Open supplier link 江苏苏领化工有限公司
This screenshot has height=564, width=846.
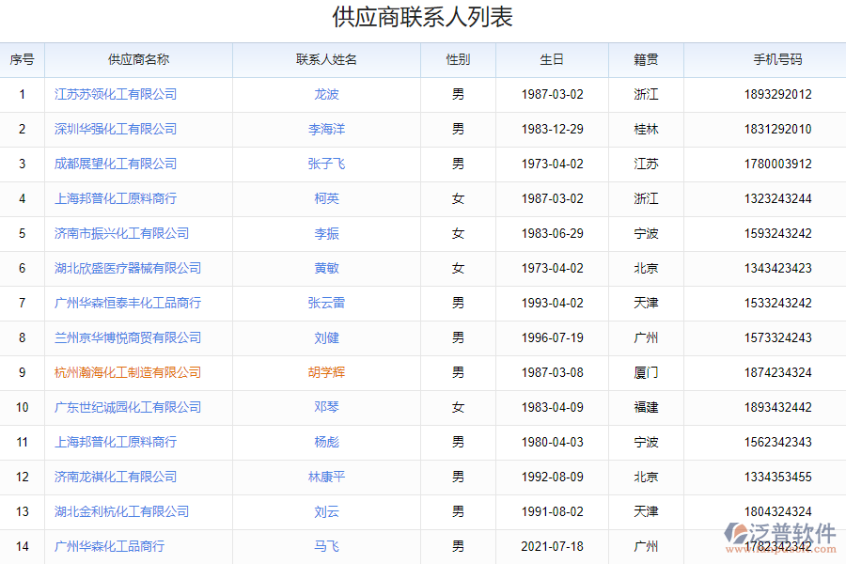point(116,94)
